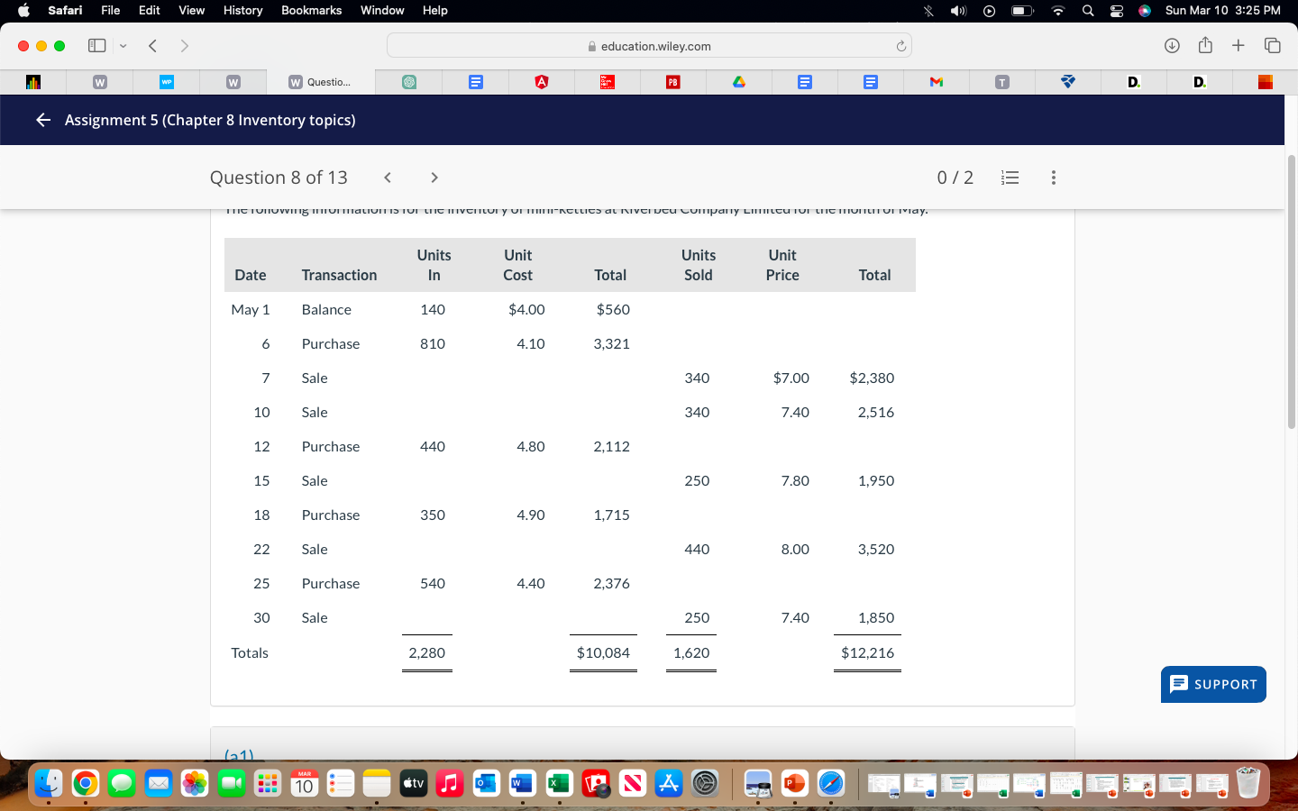
Task: Open the Downloads icon in Safari toolbar
Action: pos(1173,45)
